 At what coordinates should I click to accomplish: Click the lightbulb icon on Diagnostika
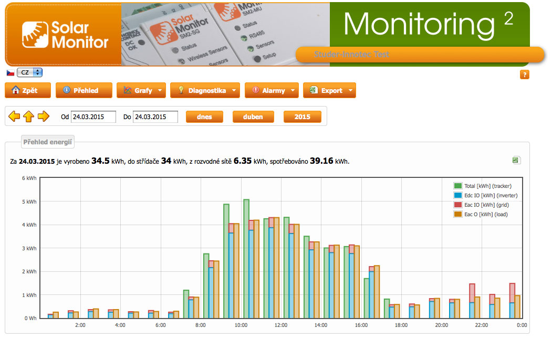pos(181,90)
